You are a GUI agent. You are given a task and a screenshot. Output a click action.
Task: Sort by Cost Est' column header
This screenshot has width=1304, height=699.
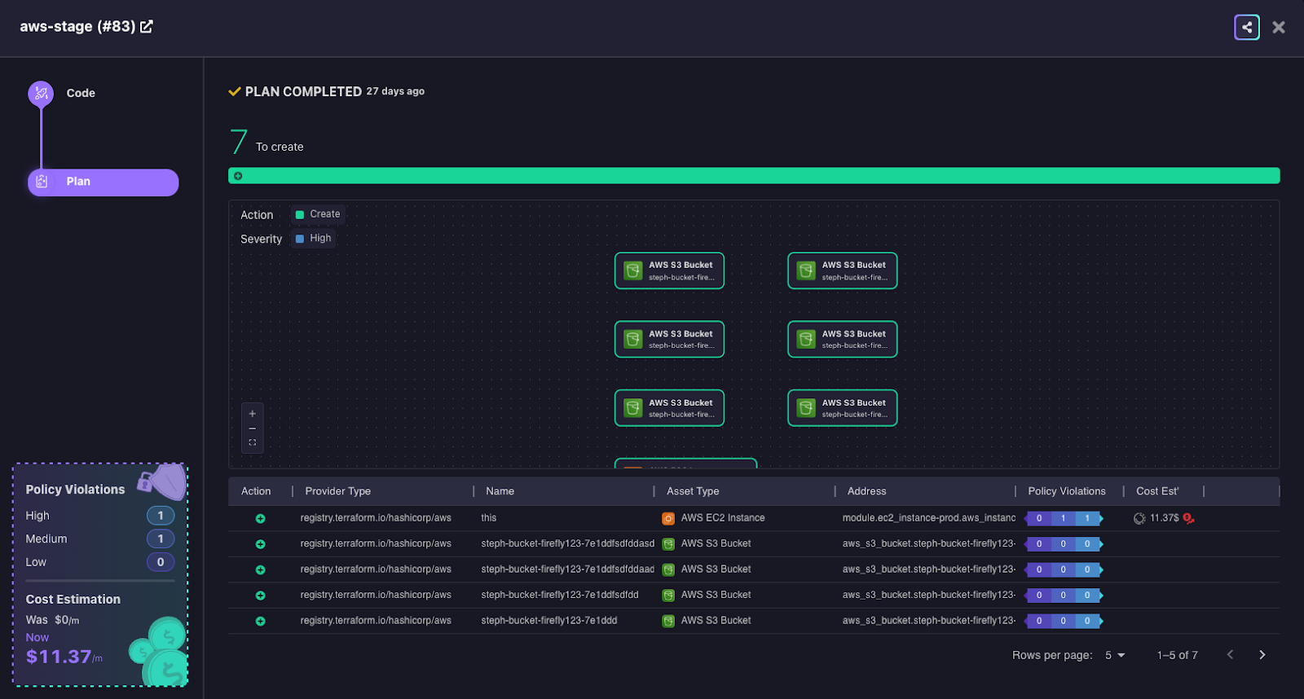tap(1157, 491)
